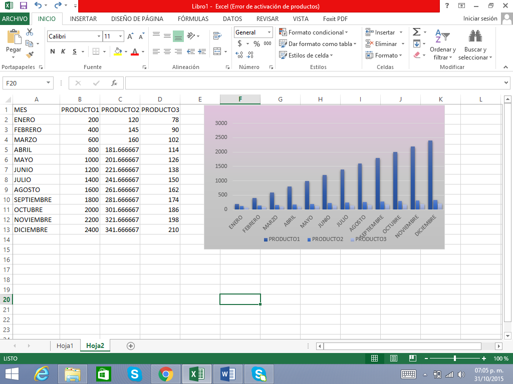Open the Calibri font name dropdown
Screen dimensions: 513x384
click(x=99, y=36)
